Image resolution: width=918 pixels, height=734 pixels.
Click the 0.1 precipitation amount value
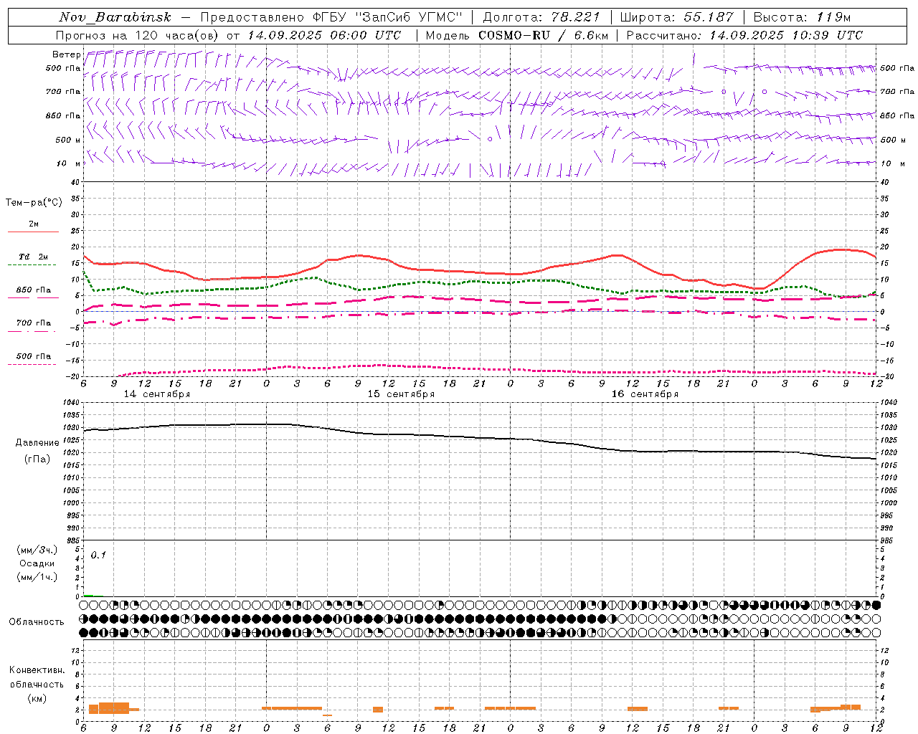(98, 555)
